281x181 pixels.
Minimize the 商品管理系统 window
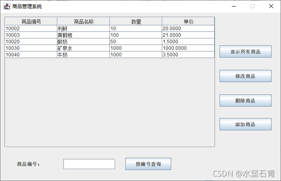[233, 6]
